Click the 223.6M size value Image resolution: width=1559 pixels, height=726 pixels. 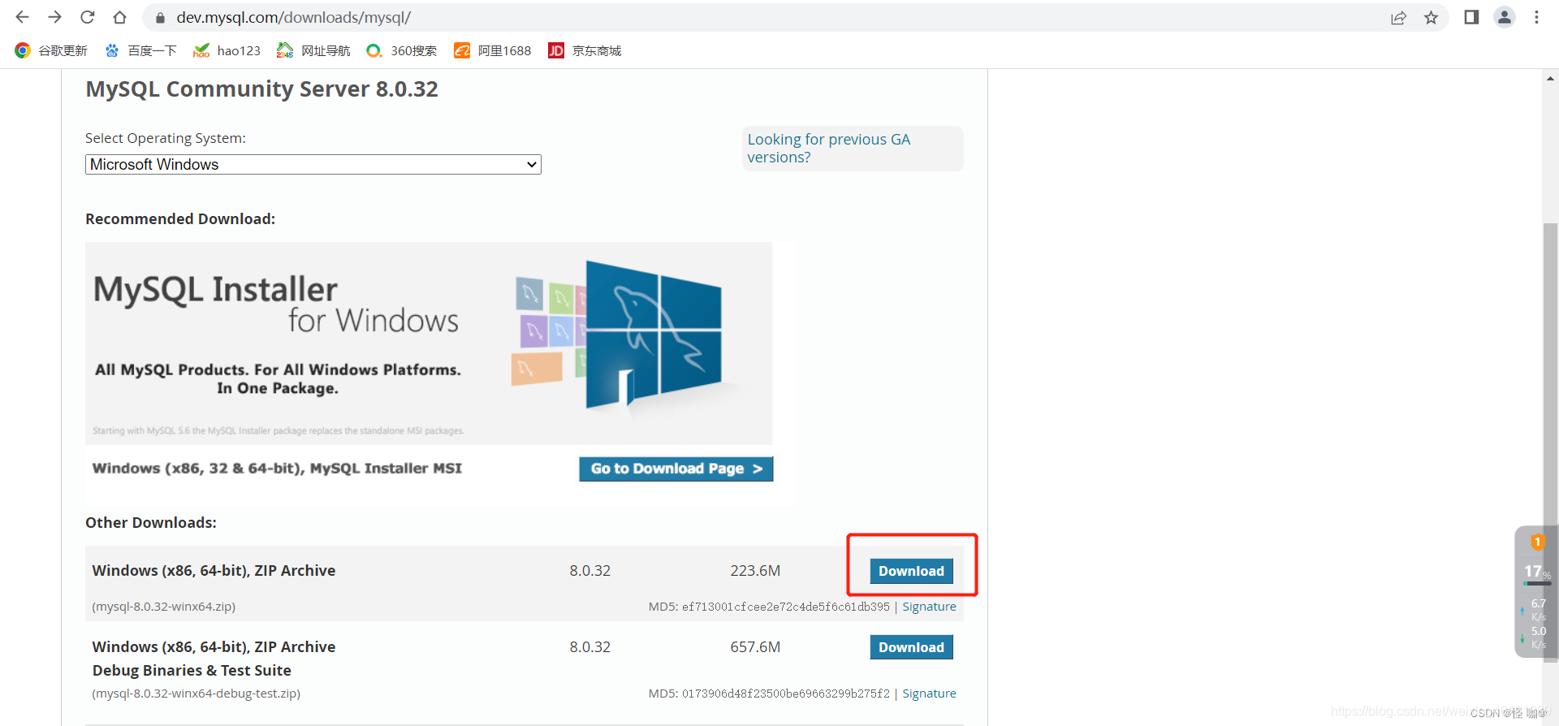click(755, 571)
